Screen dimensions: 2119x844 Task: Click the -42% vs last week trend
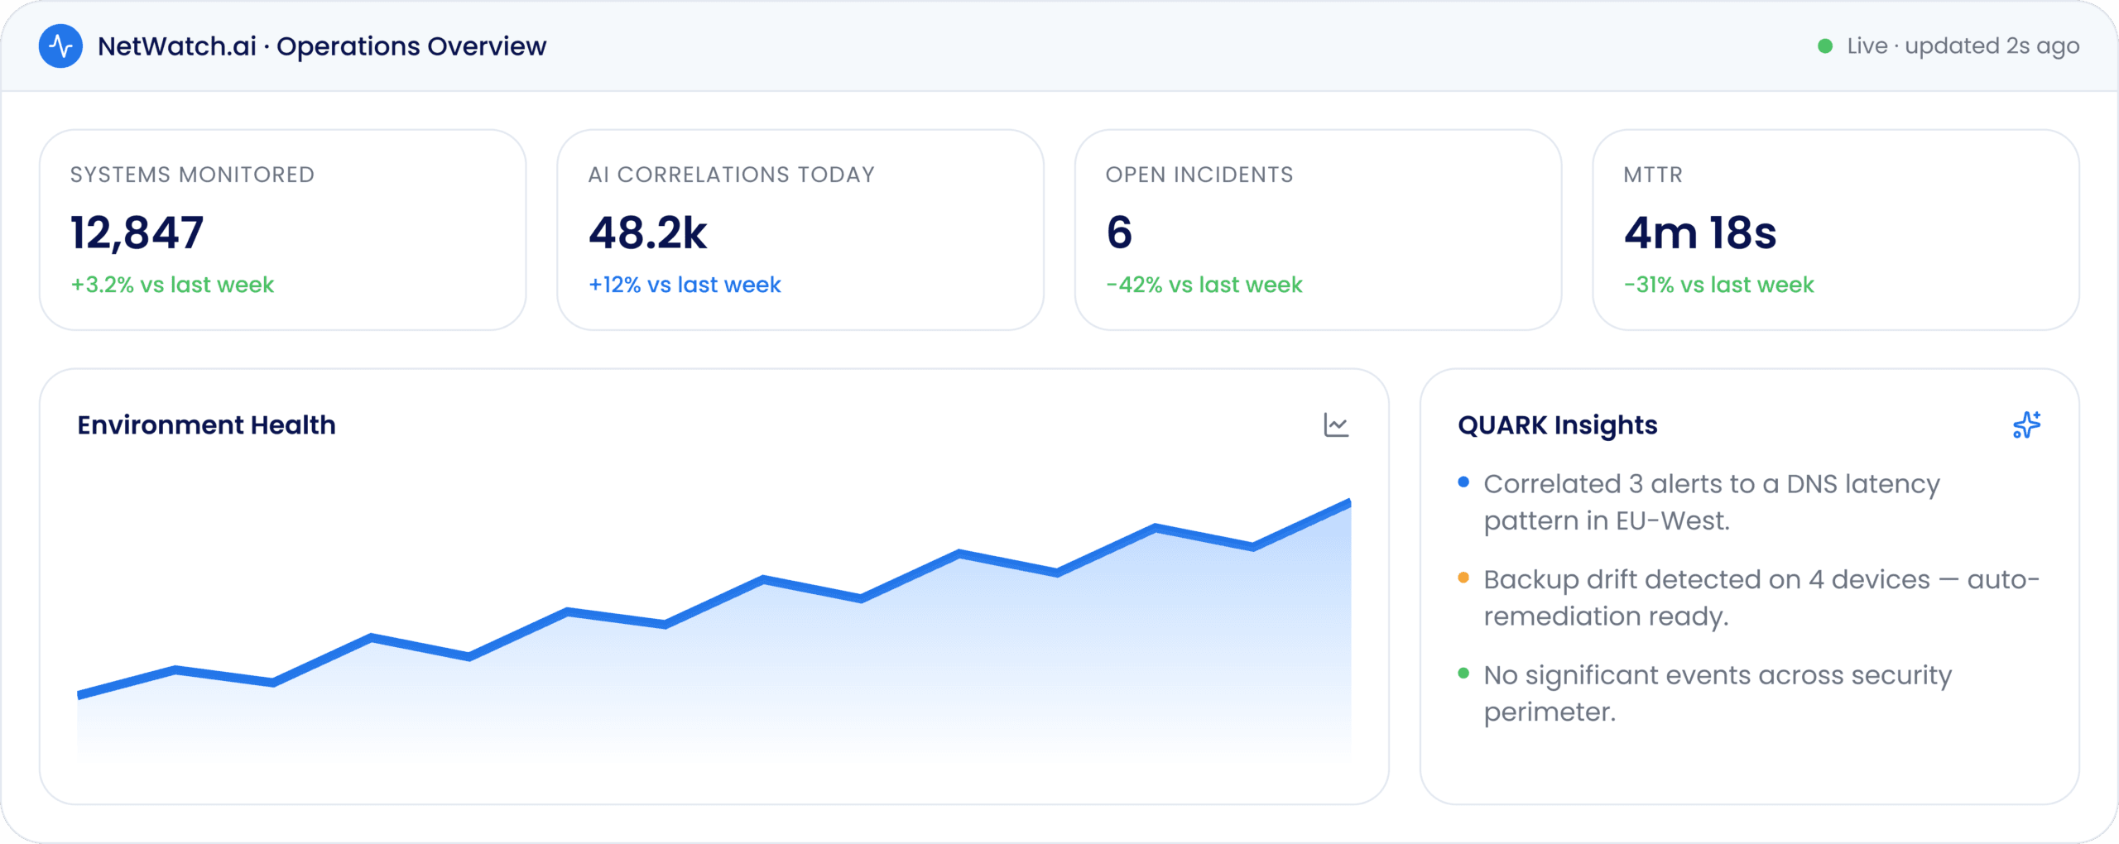1204,285
